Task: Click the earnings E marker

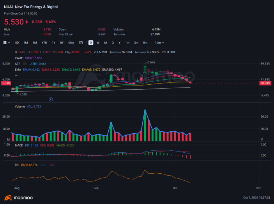Action: 51,99
